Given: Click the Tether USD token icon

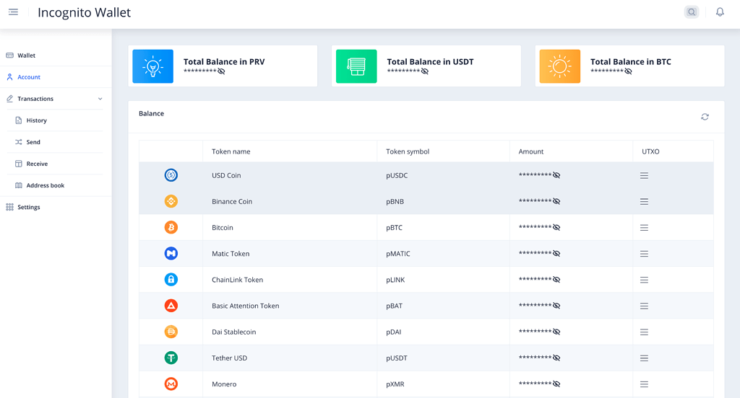Looking at the screenshot, I should point(171,358).
